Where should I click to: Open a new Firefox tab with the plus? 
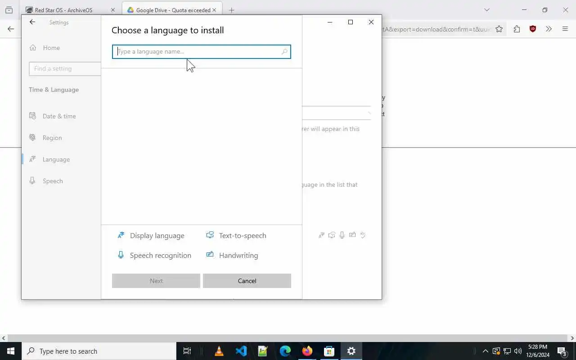click(x=231, y=10)
